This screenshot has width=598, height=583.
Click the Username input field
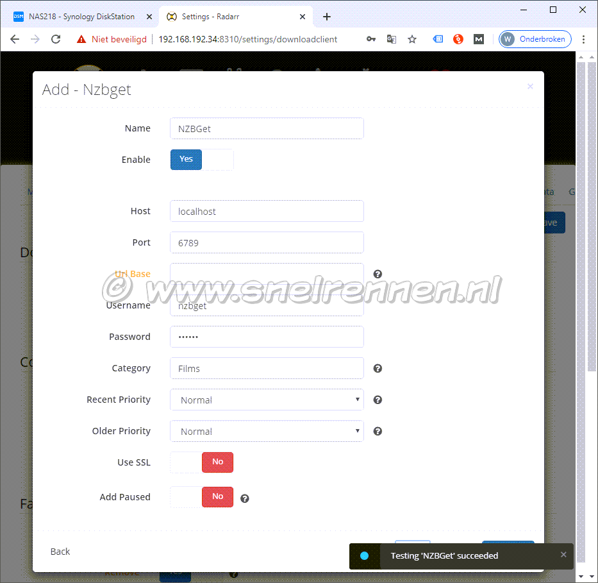pyautogui.click(x=267, y=305)
